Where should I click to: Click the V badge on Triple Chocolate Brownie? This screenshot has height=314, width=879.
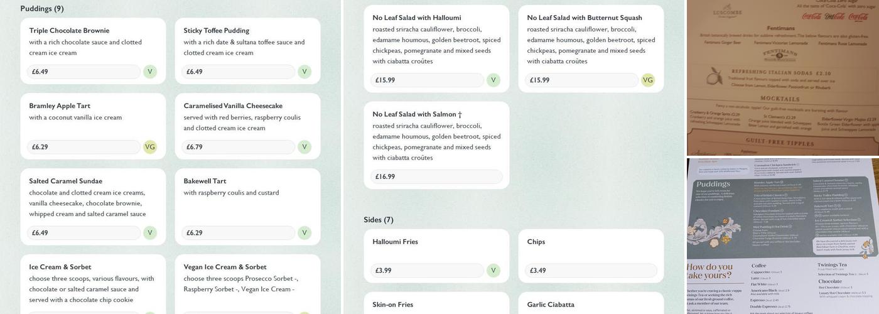(149, 72)
